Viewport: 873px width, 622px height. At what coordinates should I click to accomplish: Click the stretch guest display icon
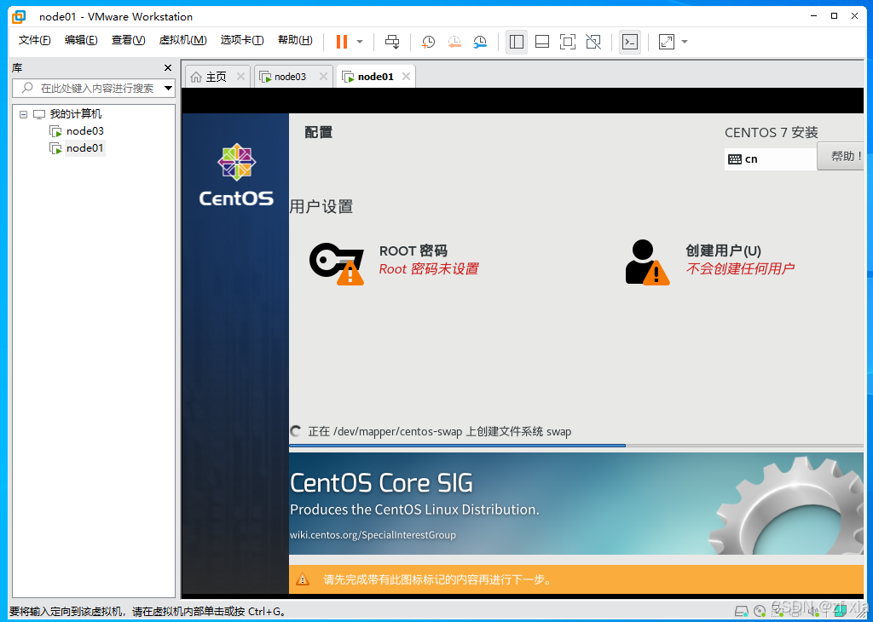(x=667, y=42)
